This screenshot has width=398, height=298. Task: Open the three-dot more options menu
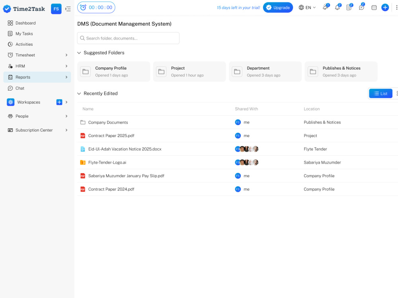(396, 8)
